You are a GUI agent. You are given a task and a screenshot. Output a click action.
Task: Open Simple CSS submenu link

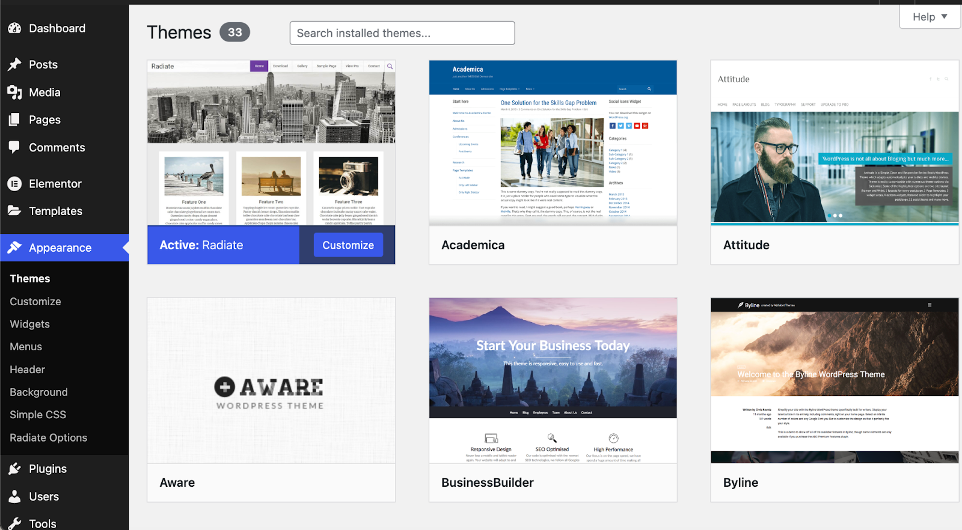38,415
